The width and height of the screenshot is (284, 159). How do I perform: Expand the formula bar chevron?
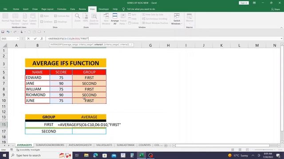point(281,38)
